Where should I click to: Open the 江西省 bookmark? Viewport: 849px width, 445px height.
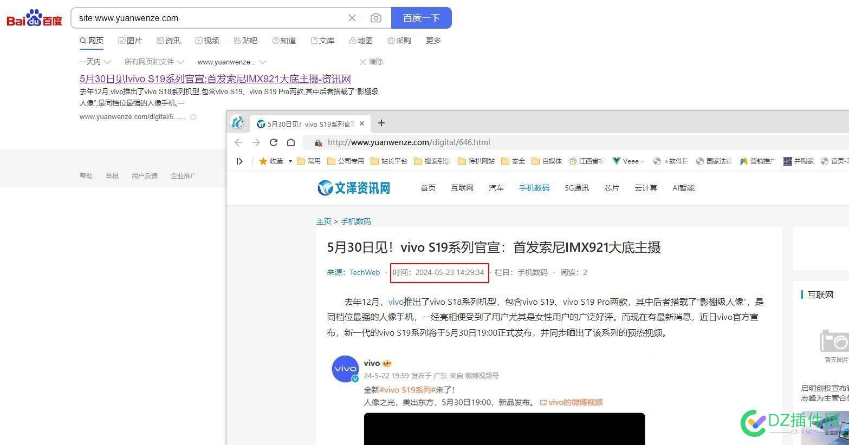(x=586, y=161)
